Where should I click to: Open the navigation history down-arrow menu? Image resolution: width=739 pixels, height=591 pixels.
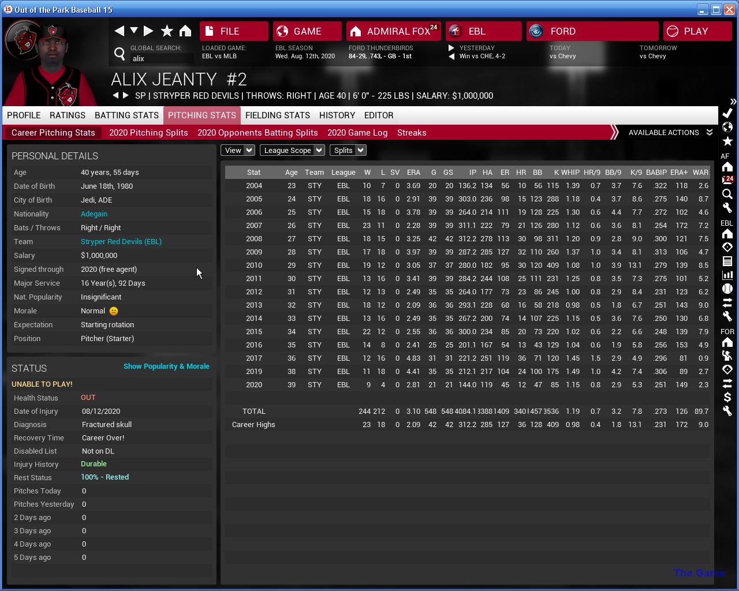tap(134, 31)
